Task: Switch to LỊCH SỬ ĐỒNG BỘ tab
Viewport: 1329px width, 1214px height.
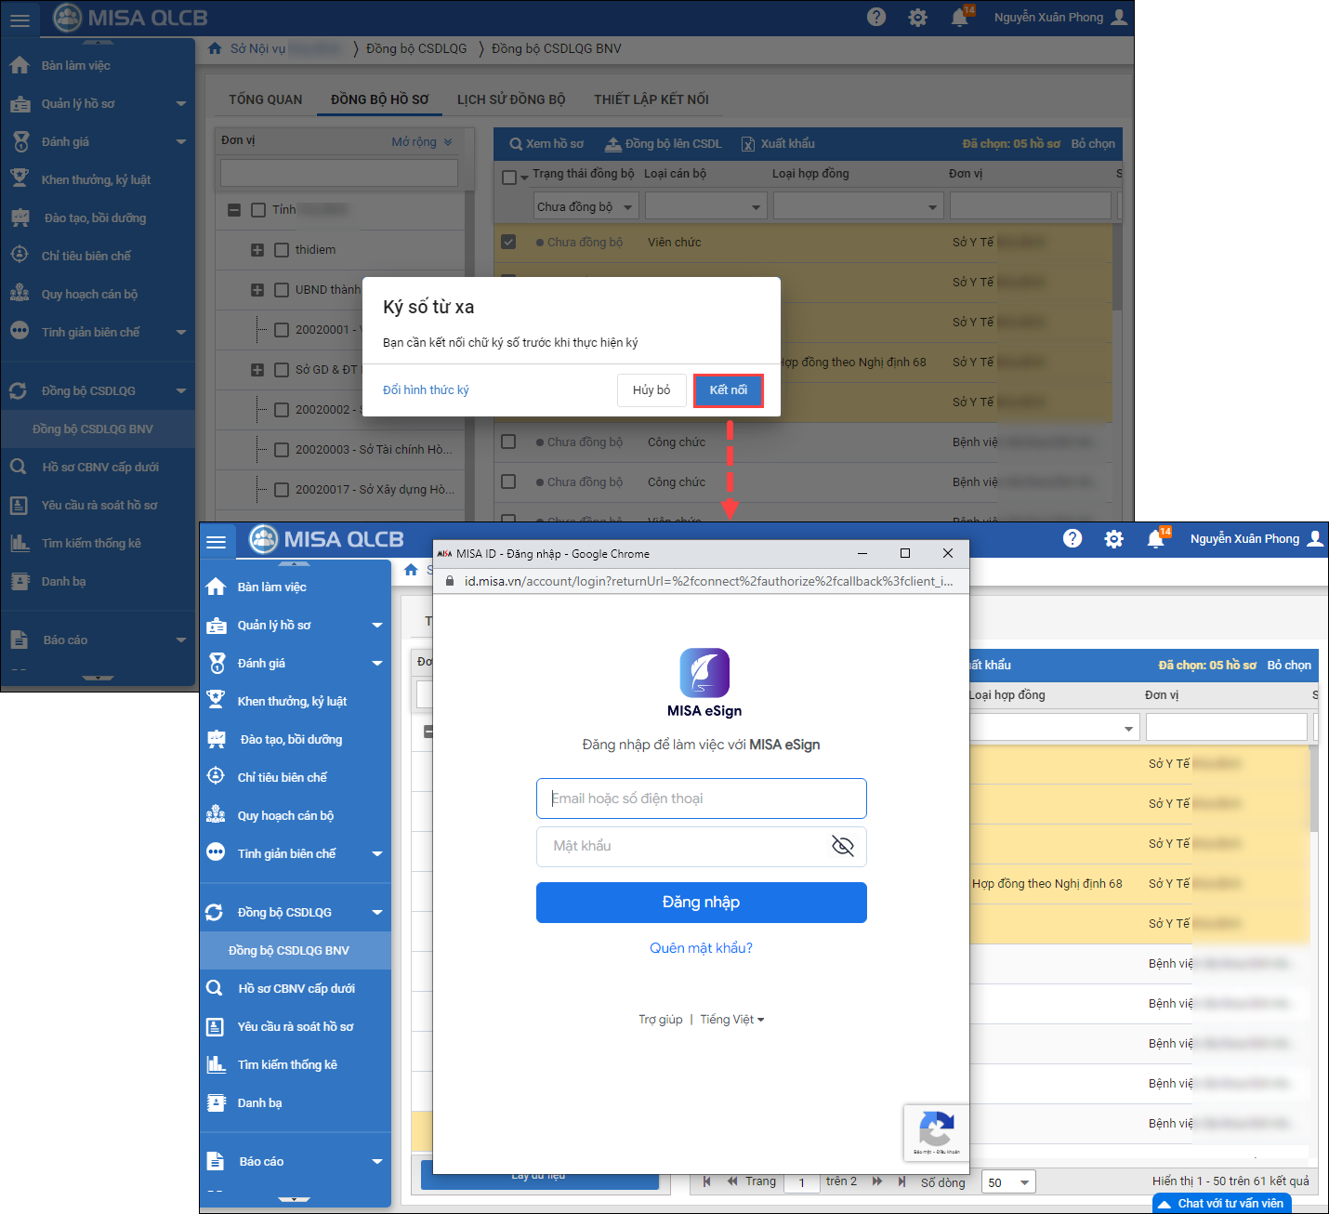Action: pos(511,99)
